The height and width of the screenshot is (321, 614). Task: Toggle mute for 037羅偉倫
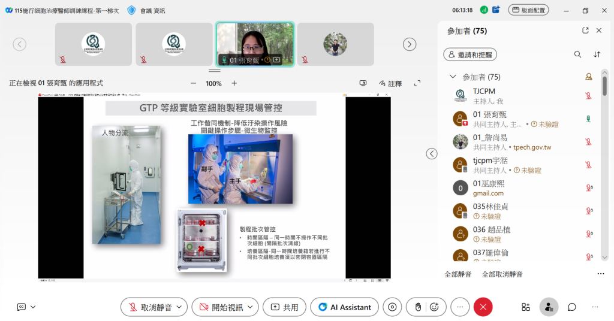pos(589,257)
